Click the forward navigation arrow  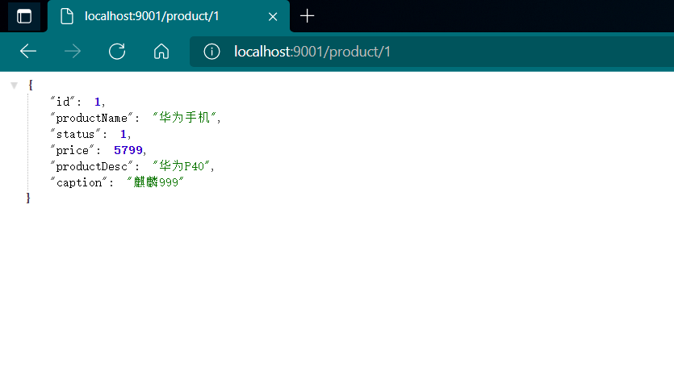[73, 52]
